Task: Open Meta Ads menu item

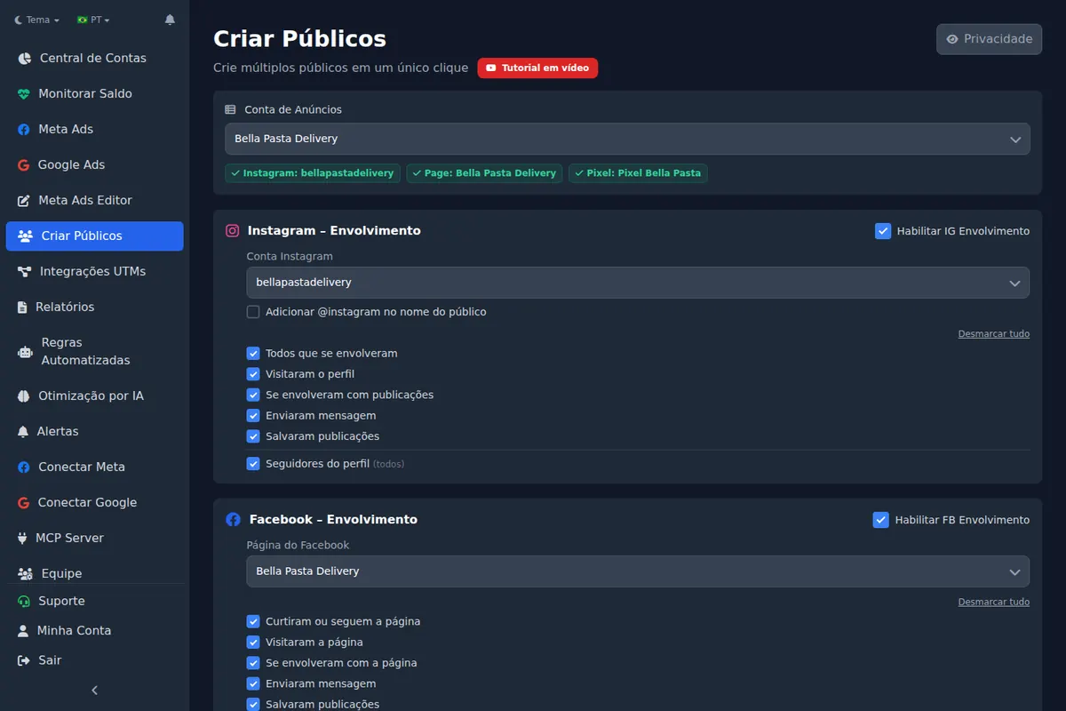Action: pos(94,129)
